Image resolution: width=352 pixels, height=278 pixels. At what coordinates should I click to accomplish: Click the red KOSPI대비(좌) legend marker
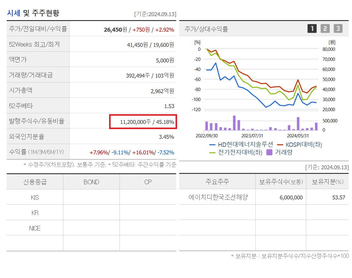coord(280,145)
